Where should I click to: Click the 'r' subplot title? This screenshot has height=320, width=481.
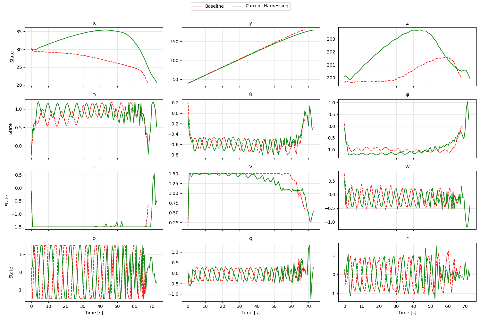coord(407,238)
